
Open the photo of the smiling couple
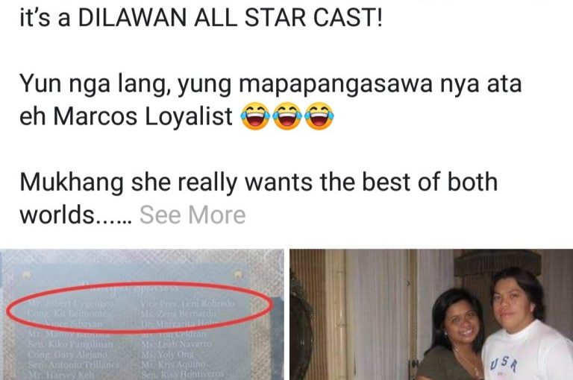431,314
